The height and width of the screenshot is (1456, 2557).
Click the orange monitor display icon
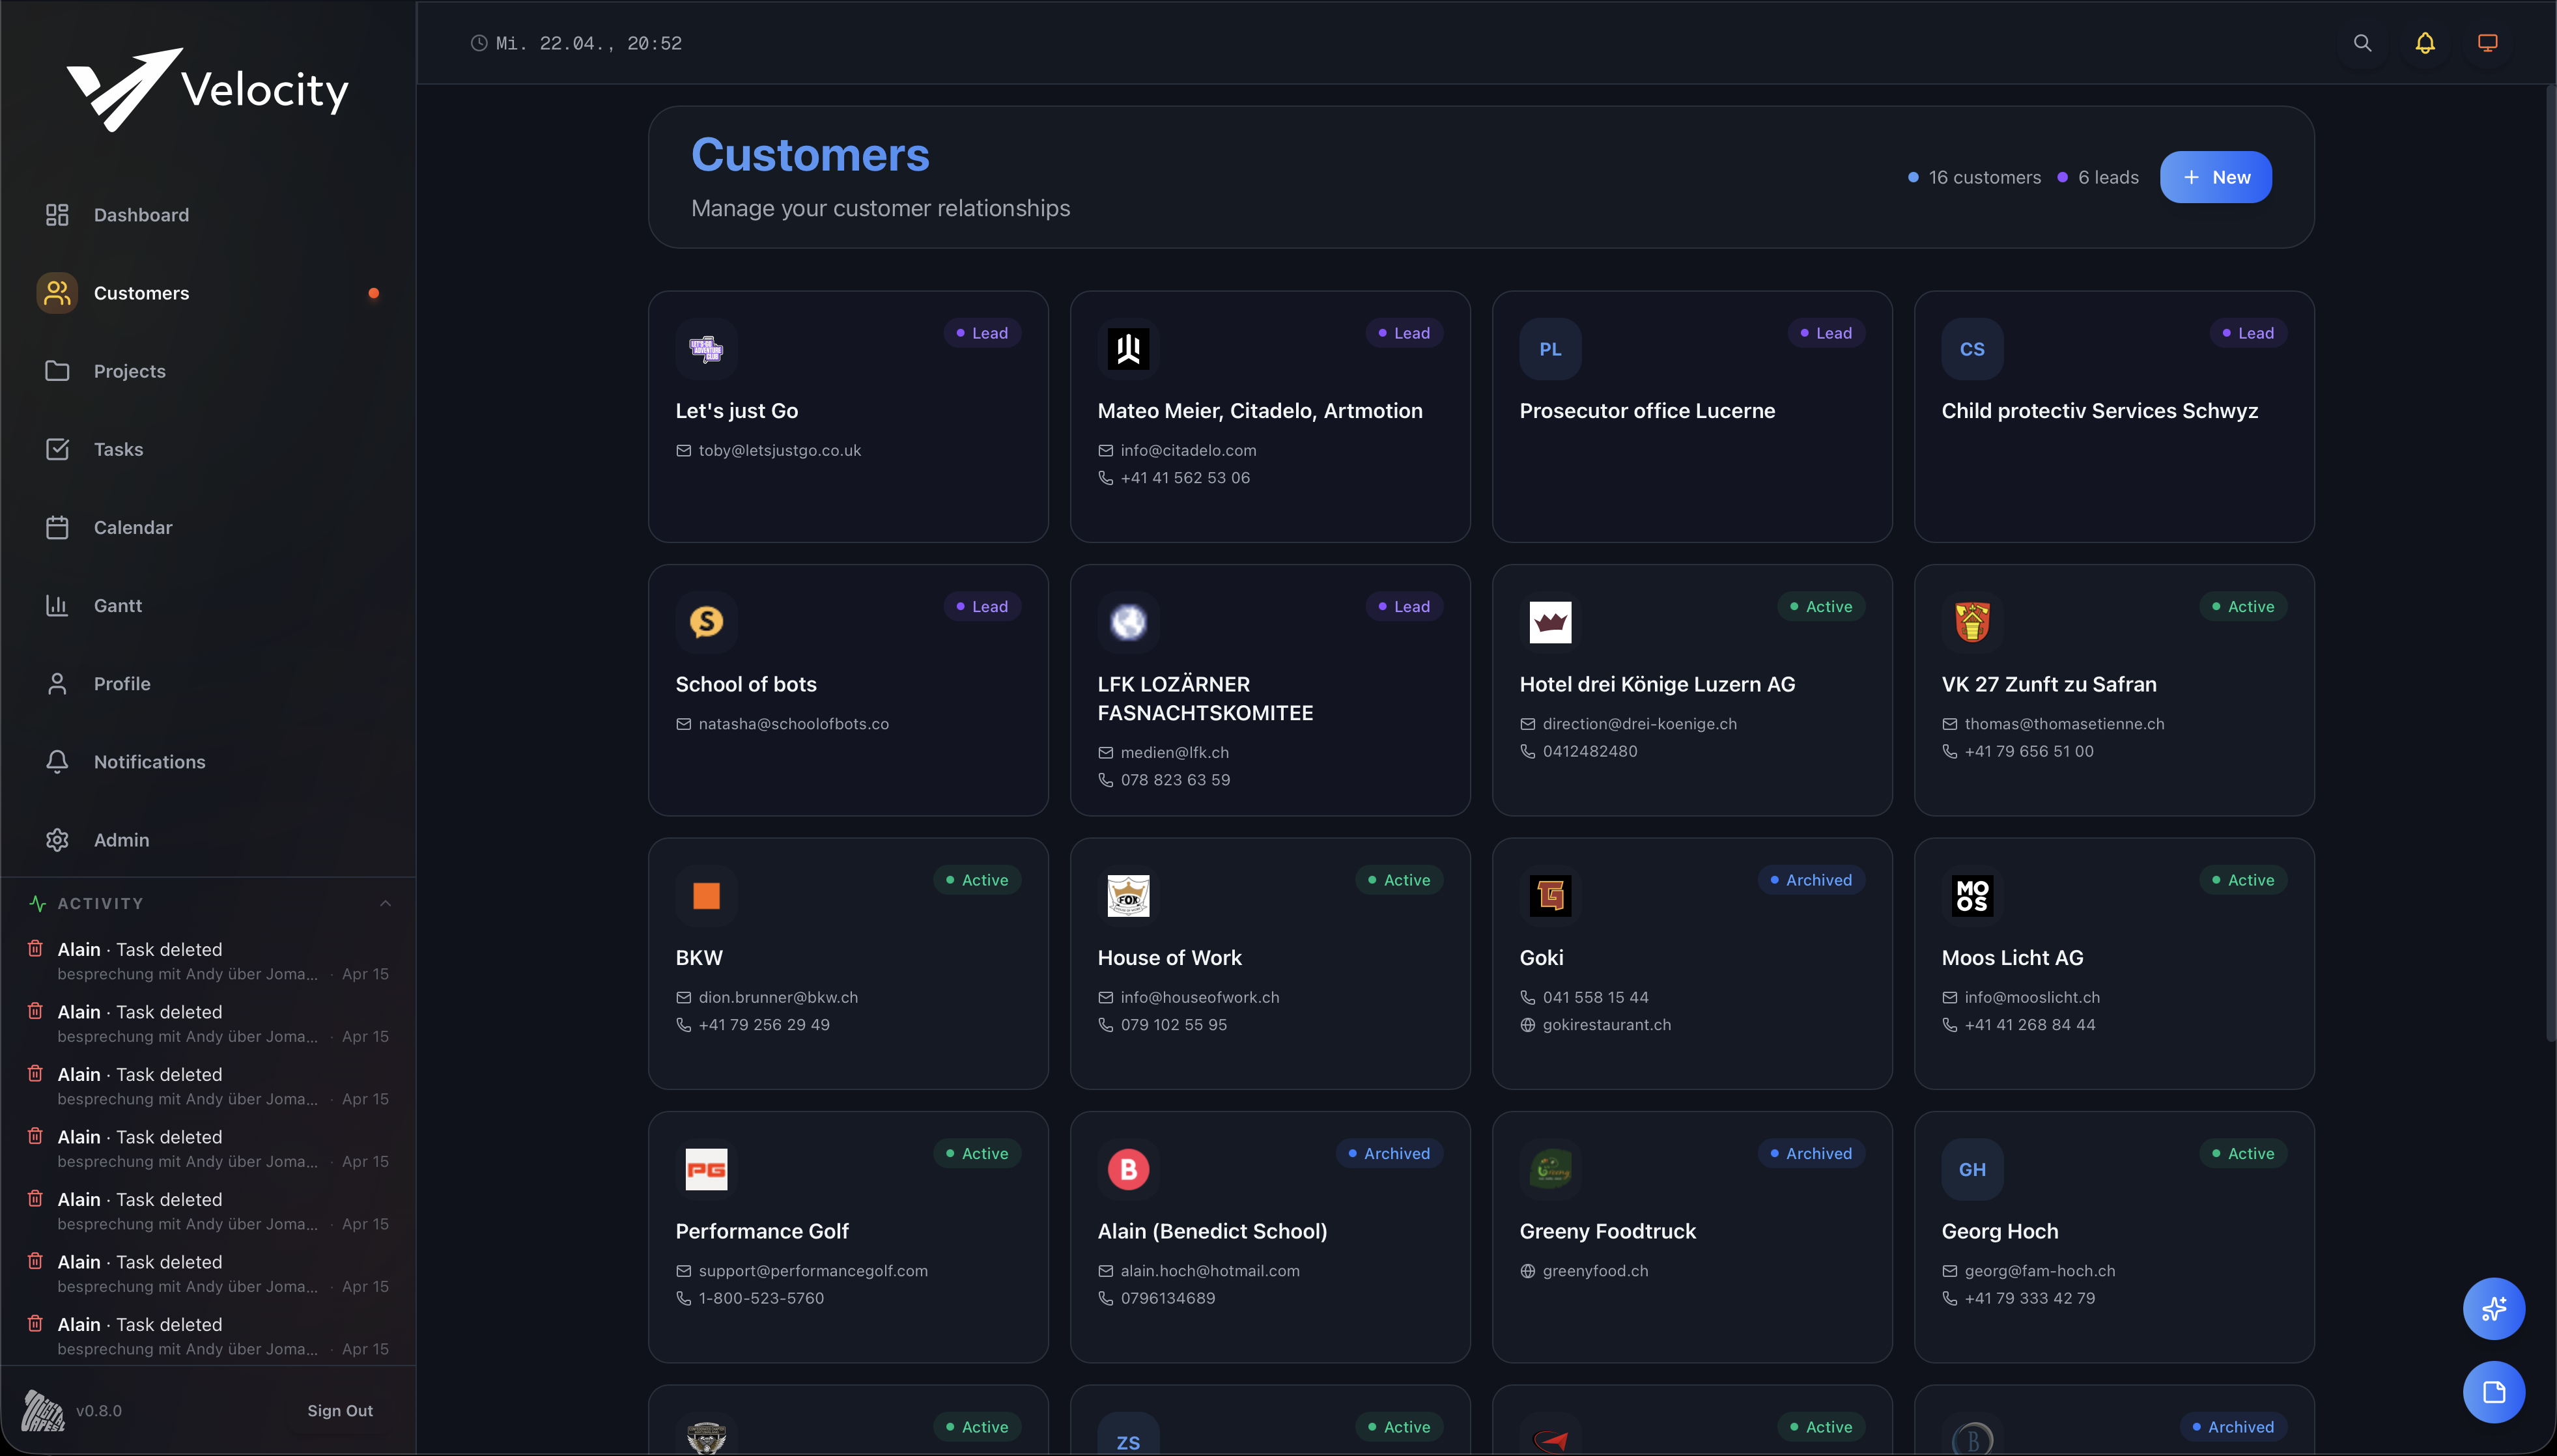click(2487, 43)
